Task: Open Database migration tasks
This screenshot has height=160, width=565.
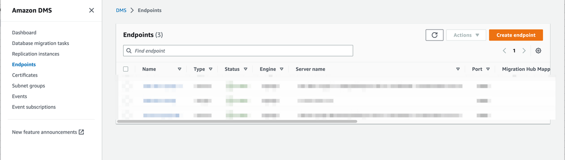Action: click(x=41, y=43)
